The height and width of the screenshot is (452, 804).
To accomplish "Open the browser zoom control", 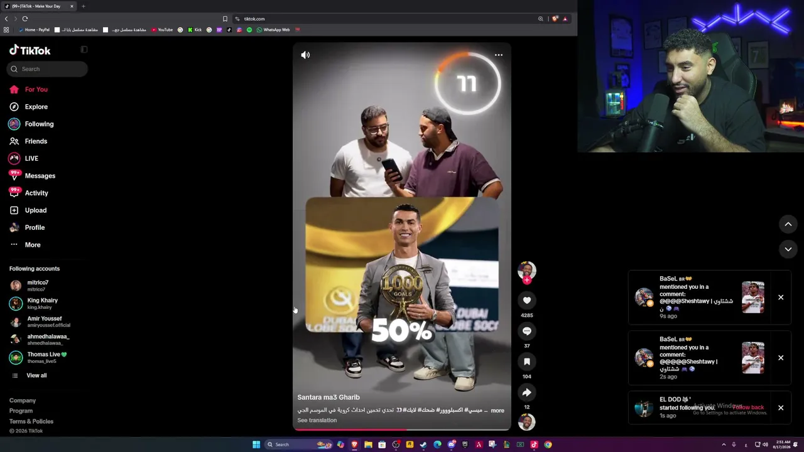I will point(540,19).
